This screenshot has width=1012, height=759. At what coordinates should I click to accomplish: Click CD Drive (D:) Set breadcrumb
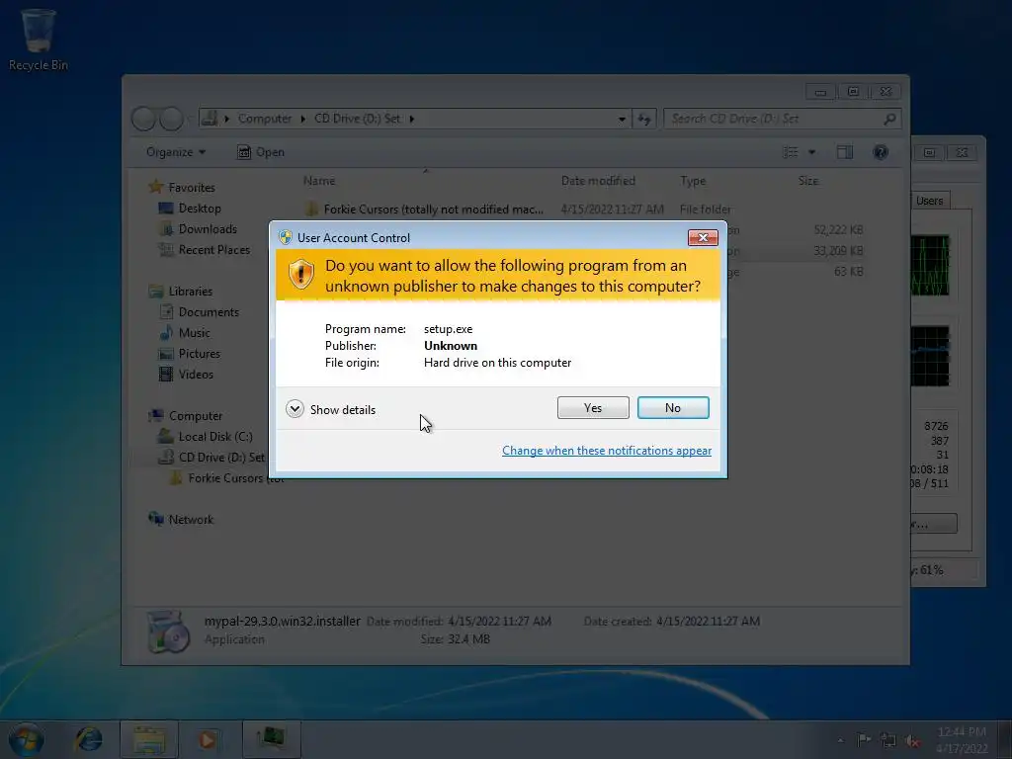pyautogui.click(x=357, y=119)
